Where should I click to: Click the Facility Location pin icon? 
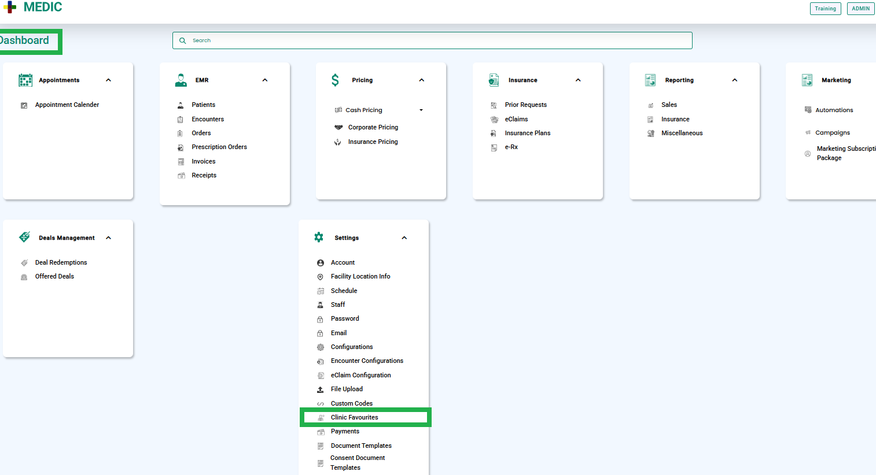pos(321,277)
